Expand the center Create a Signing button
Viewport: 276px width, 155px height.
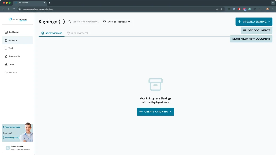[156, 112]
